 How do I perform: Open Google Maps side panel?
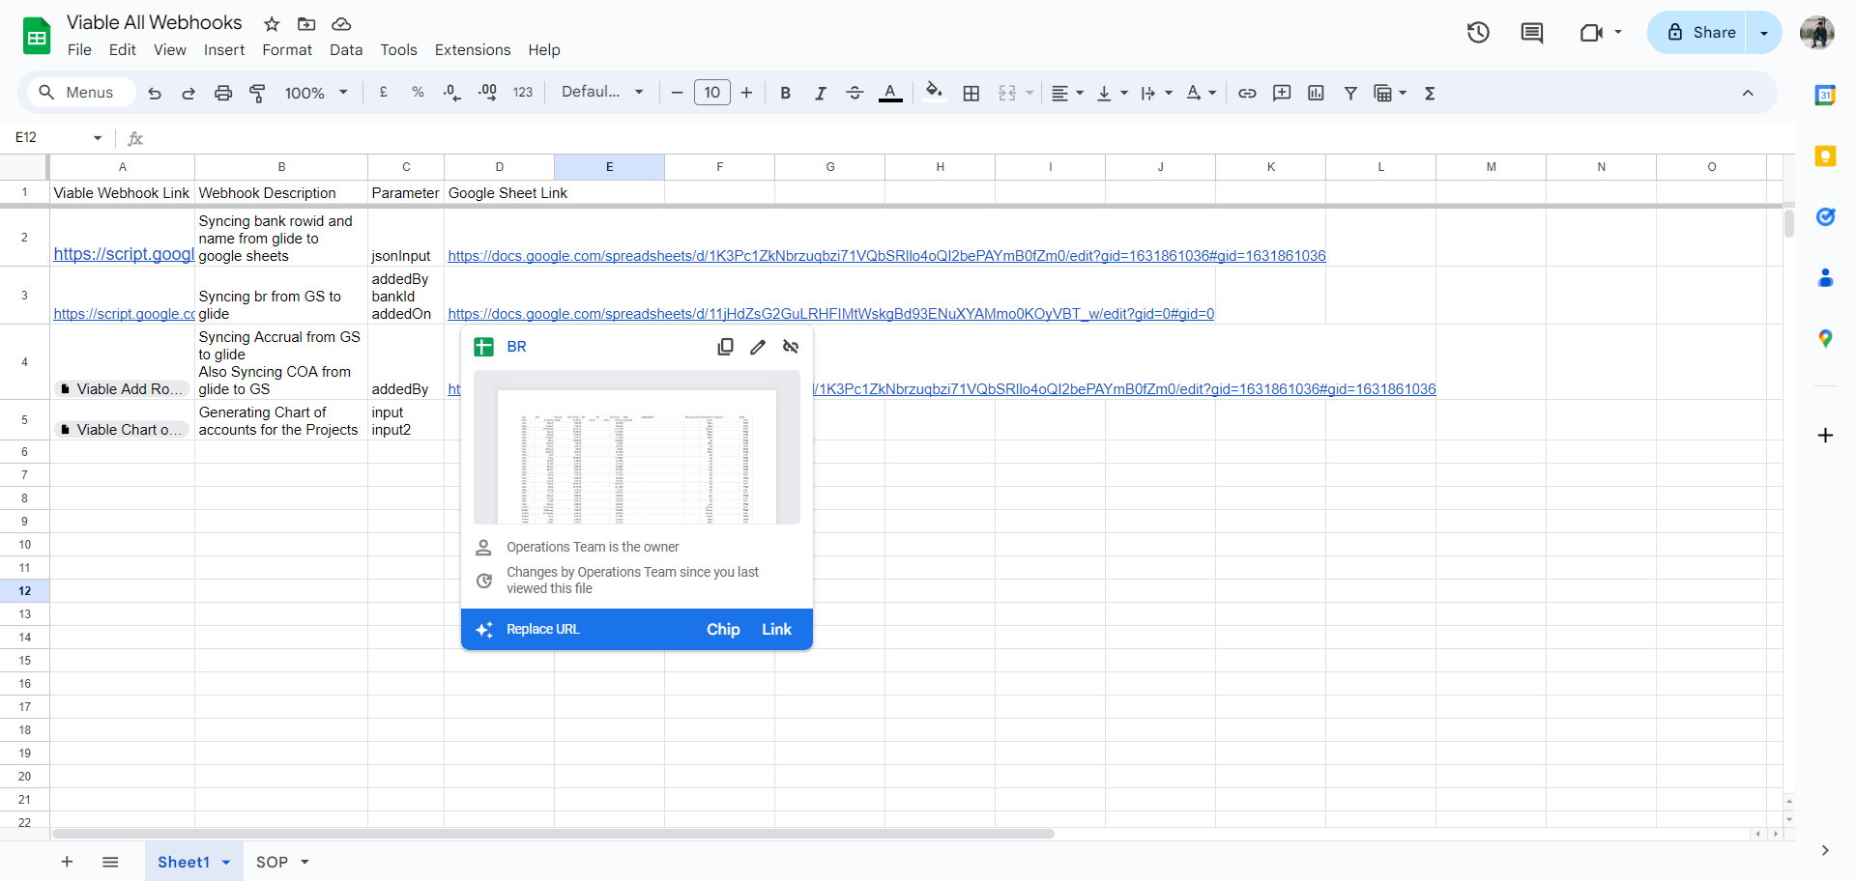(1825, 338)
